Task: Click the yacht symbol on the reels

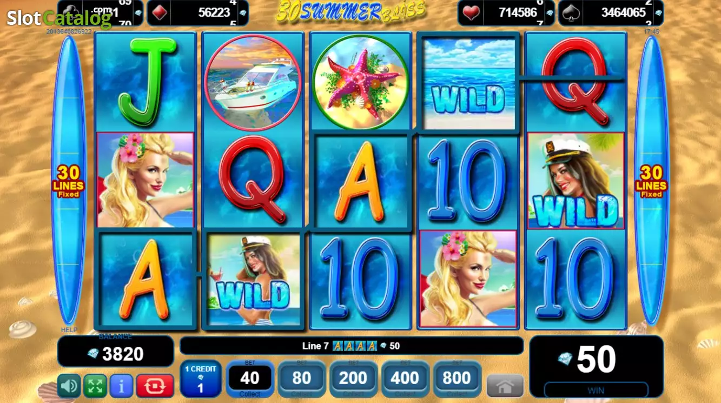Action: [253, 81]
